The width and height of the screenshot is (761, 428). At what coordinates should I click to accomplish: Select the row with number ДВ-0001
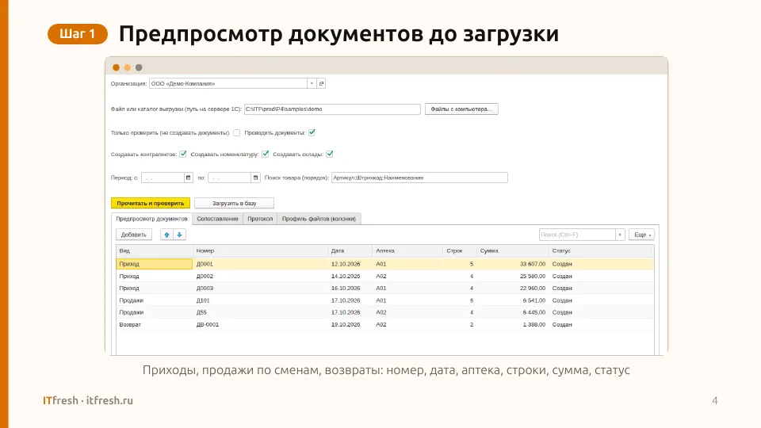click(x=385, y=325)
